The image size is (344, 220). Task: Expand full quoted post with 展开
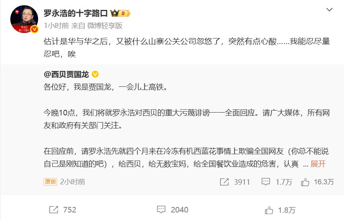click(x=318, y=164)
